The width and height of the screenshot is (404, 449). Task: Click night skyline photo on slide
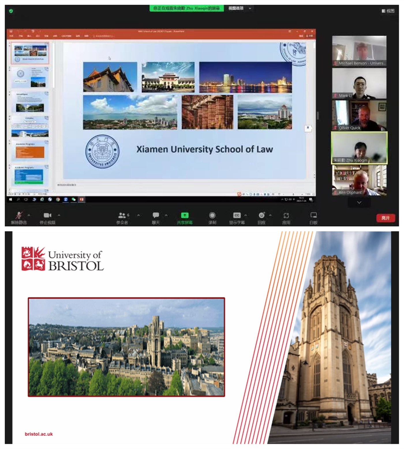246,77
